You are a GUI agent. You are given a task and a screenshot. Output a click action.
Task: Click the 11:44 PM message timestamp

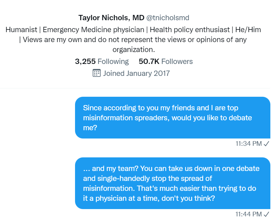tap(249, 214)
